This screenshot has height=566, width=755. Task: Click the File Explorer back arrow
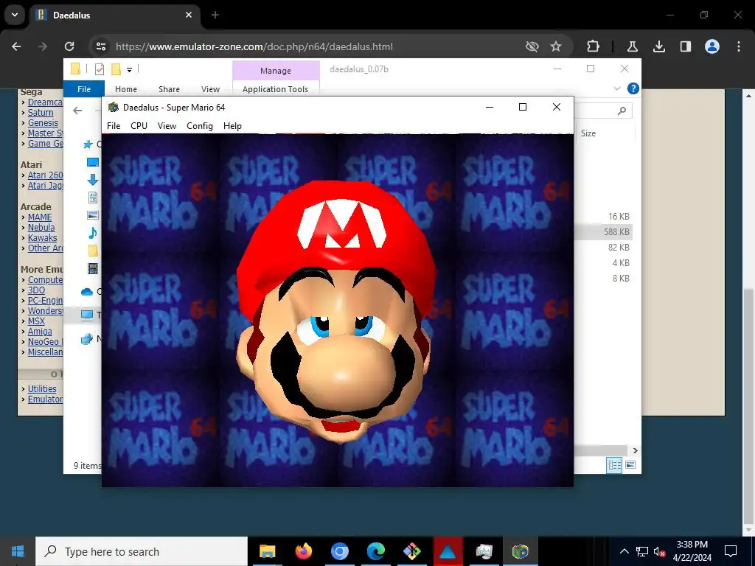click(x=77, y=111)
